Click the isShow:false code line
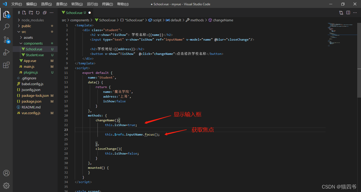Viewport: 361px width, 192px height. pyautogui.click(x=114, y=101)
